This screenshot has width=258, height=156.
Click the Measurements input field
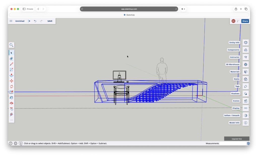pos(233,143)
